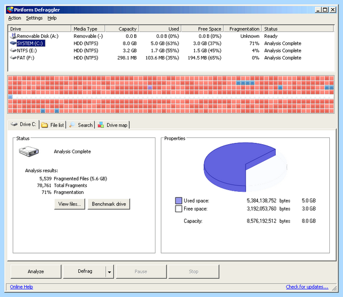Screen dimensions: 343x297
Task: Click the 1.7 GB (55%) used cell
Action: coord(165,50)
